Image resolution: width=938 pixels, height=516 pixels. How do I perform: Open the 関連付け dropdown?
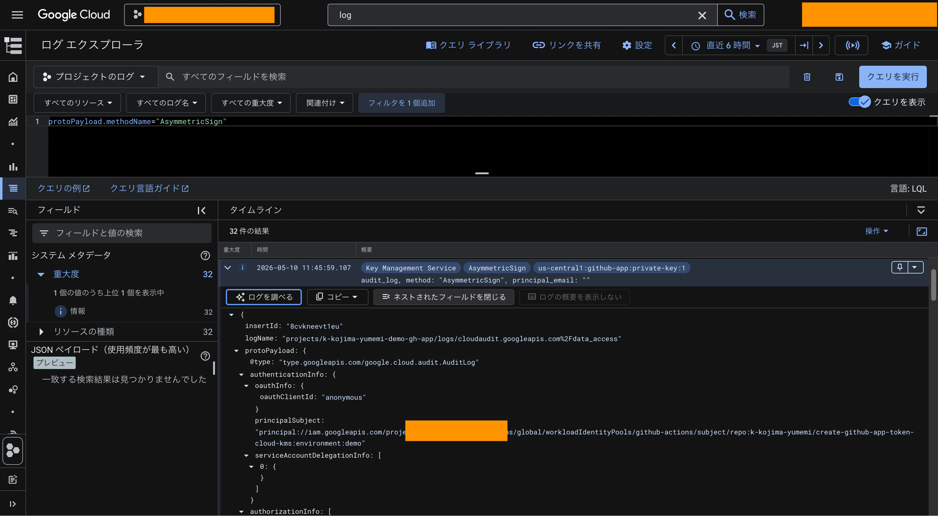click(324, 103)
